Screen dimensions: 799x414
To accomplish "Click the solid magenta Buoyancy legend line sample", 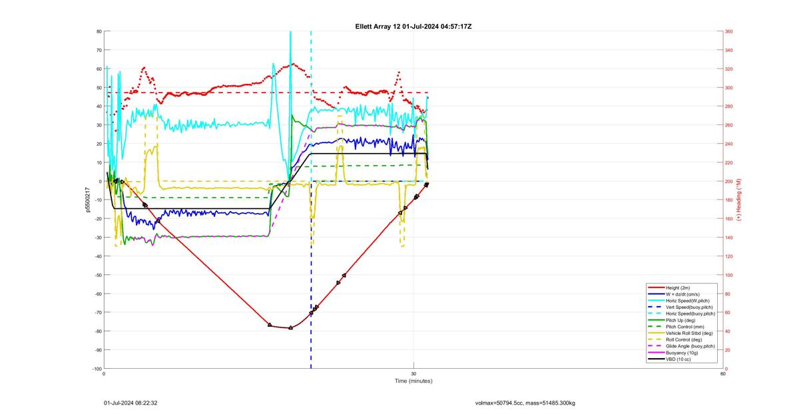I will coord(655,353).
